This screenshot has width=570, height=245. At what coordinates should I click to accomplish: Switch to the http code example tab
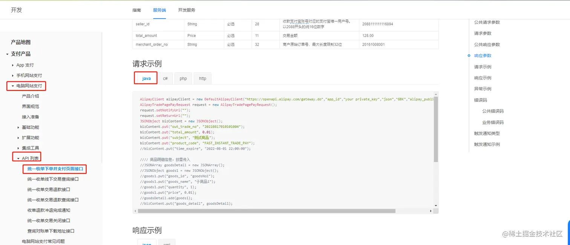click(202, 78)
